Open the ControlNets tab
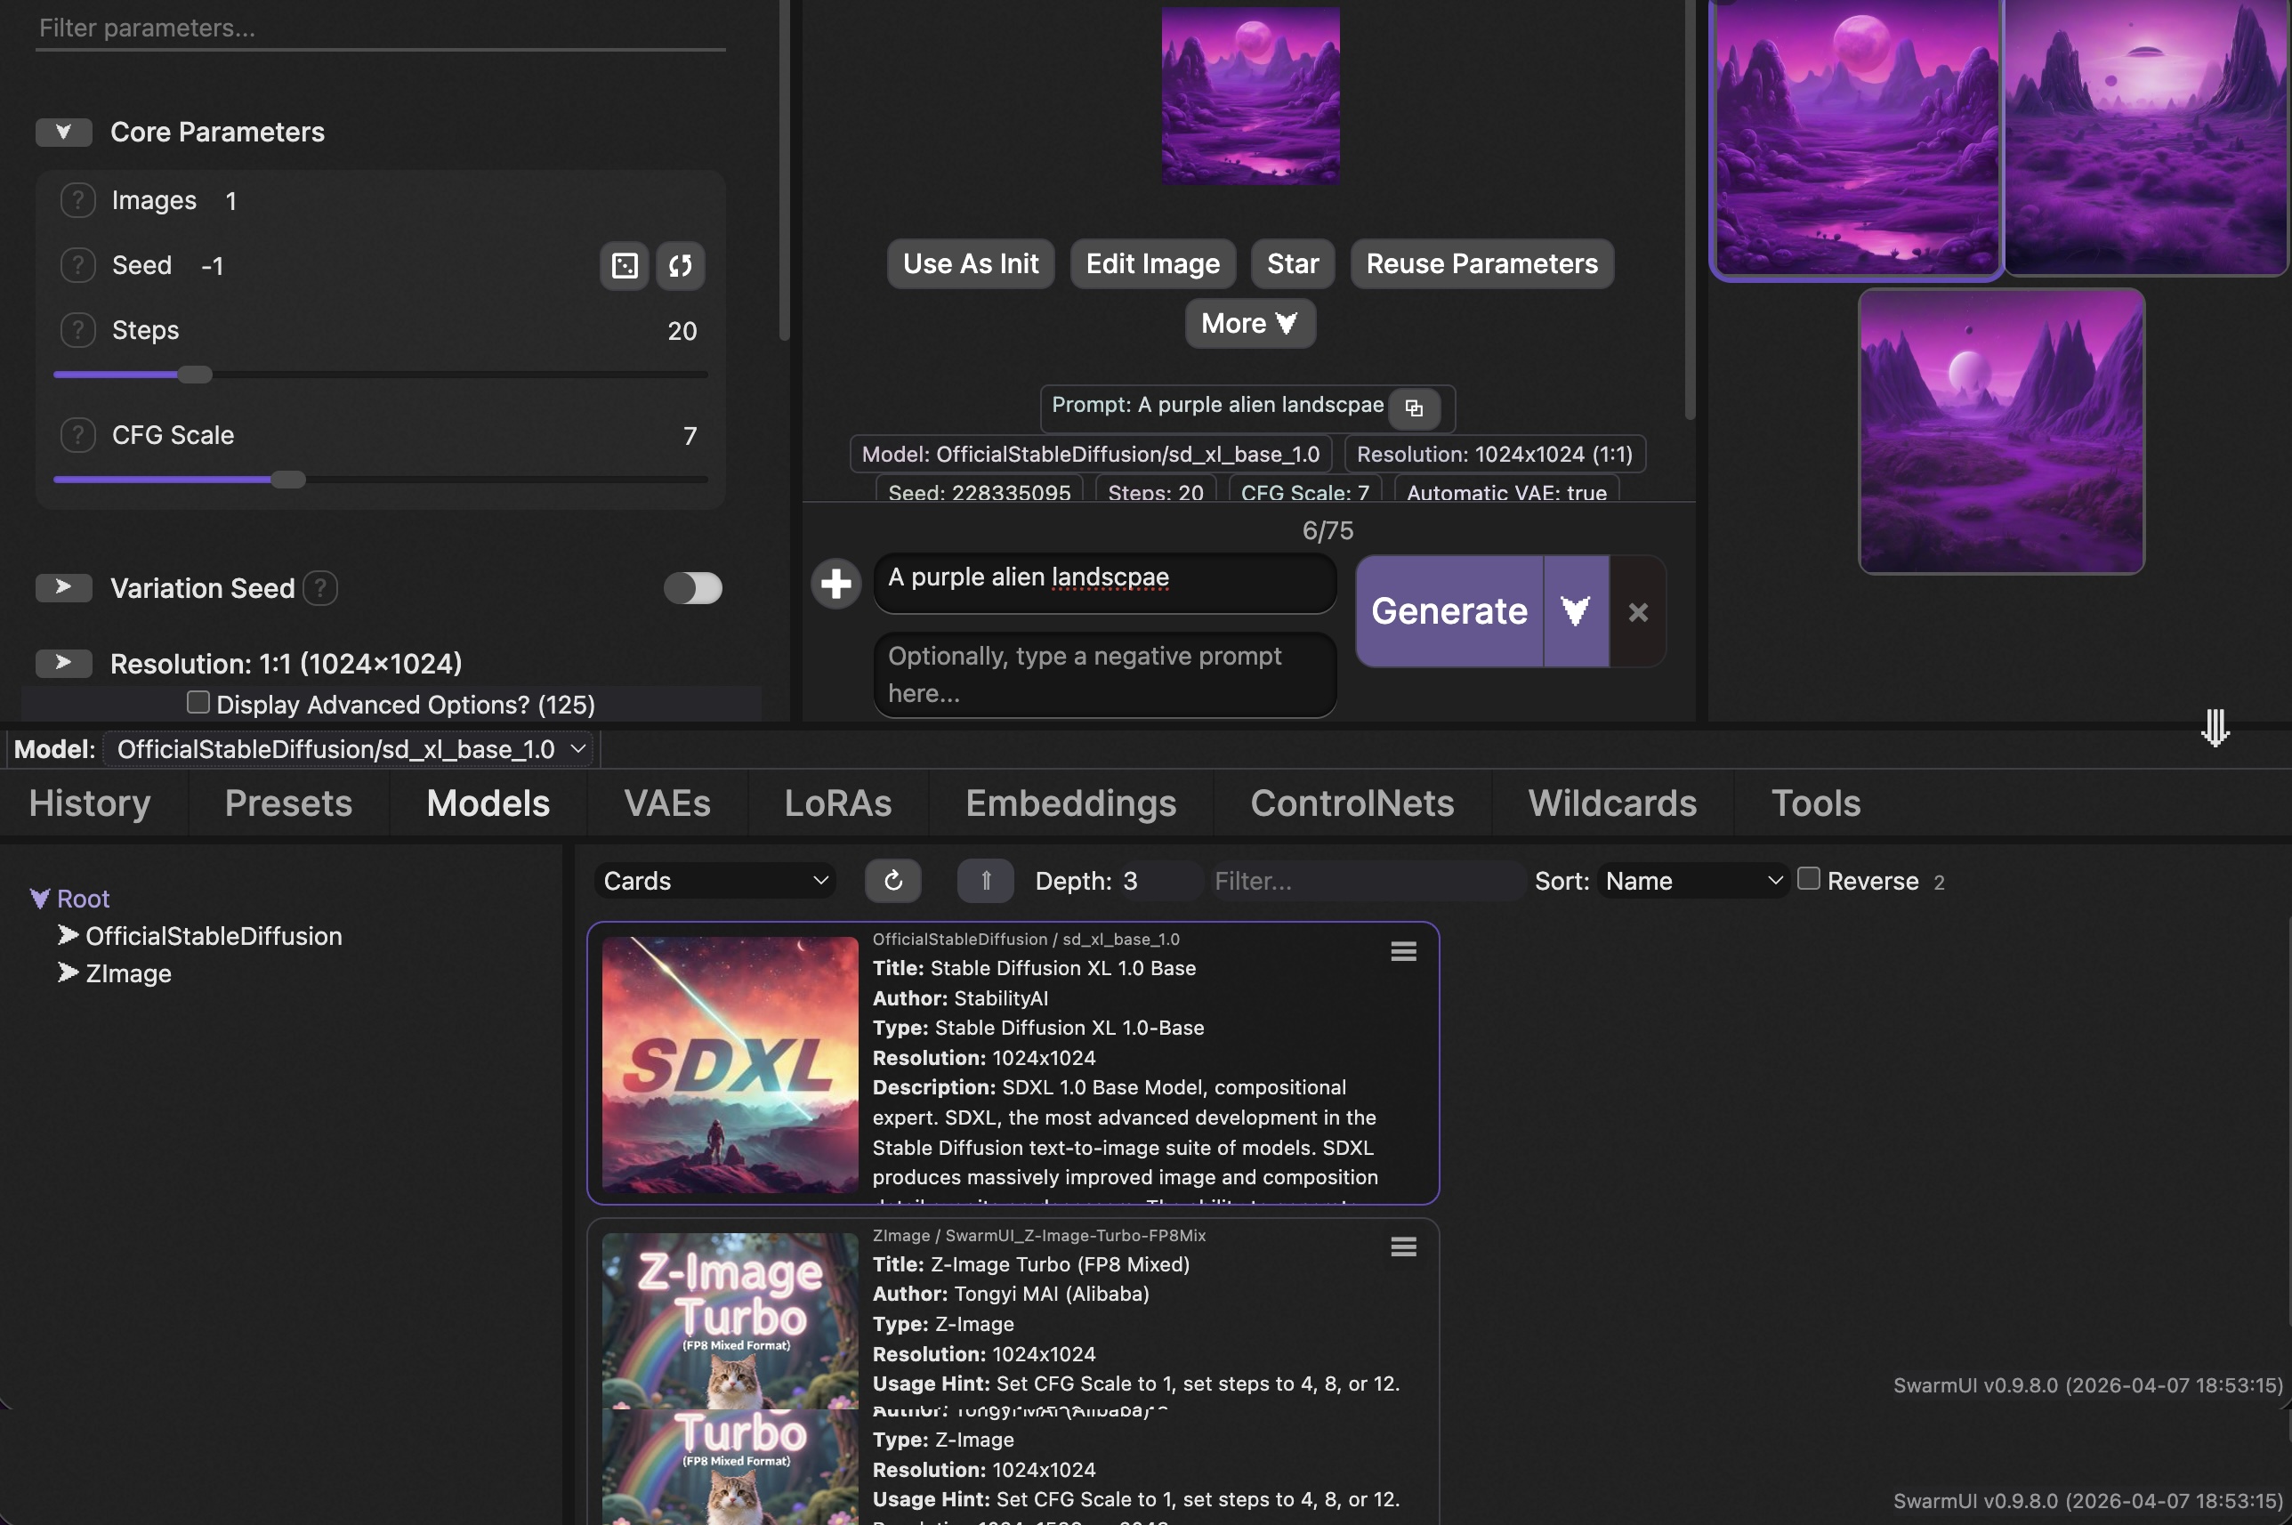Viewport: 2292px width, 1525px height. [x=1352, y=803]
